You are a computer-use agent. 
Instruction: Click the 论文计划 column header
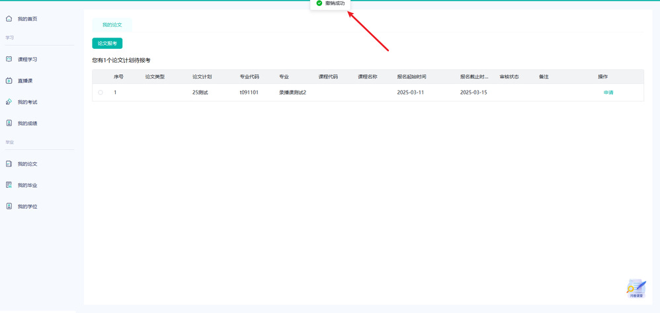pos(202,77)
